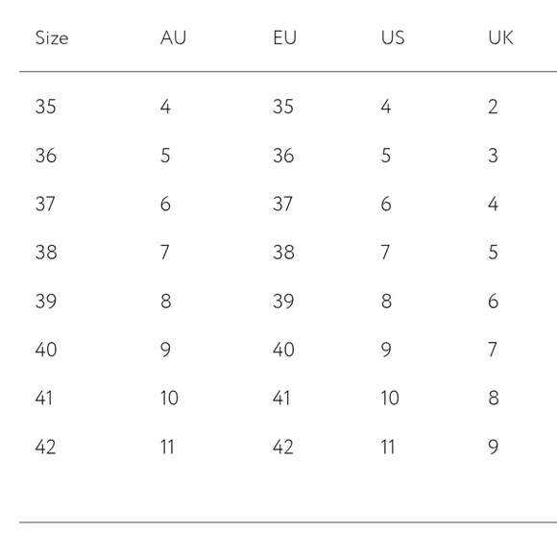Click UK value 9 in last row
This screenshot has height=557, width=557.
point(494,447)
